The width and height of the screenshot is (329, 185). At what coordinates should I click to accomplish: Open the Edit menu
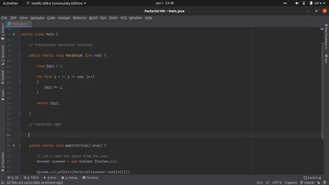tap(13, 18)
